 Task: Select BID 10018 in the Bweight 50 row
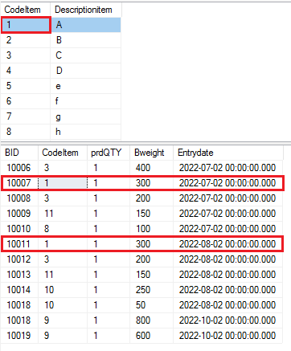coord(19,305)
